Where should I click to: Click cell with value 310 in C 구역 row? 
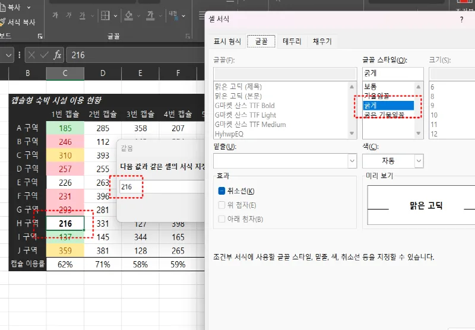65,156
